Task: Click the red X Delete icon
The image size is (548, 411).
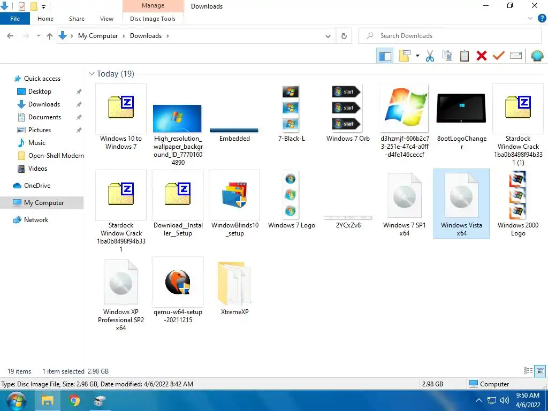Action: click(x=482, y=56)
